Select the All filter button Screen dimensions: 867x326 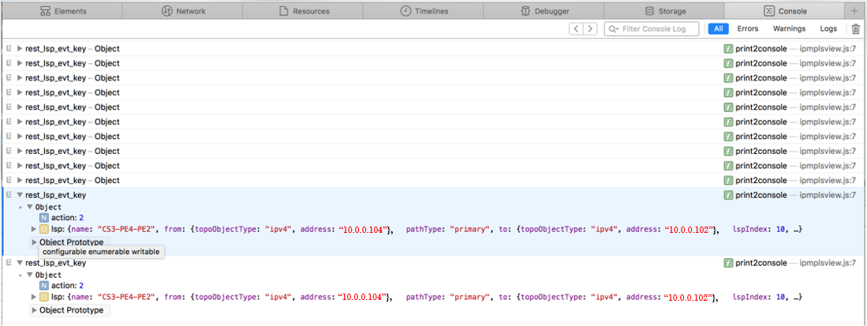(x=718, y=28)
